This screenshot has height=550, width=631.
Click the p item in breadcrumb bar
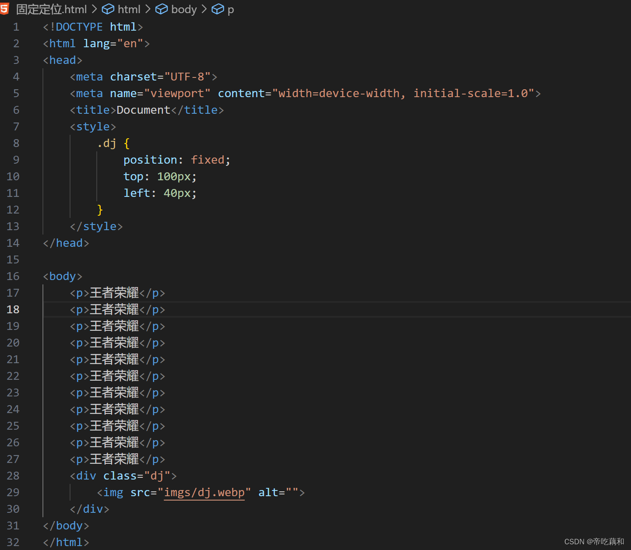coord(231,9)
